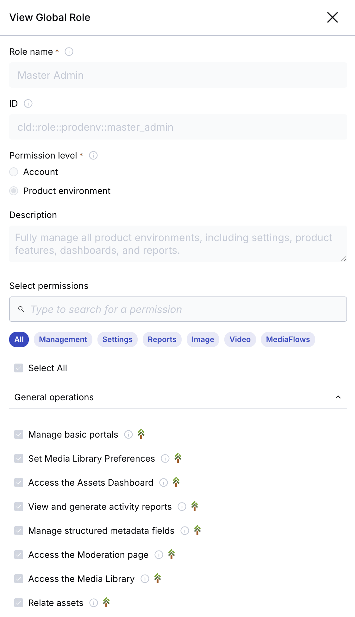The height and width of the screenshot is (617, 355).
Task: Show Reports permissions filter
Action: pyautogui.click(x=162, y=340)
